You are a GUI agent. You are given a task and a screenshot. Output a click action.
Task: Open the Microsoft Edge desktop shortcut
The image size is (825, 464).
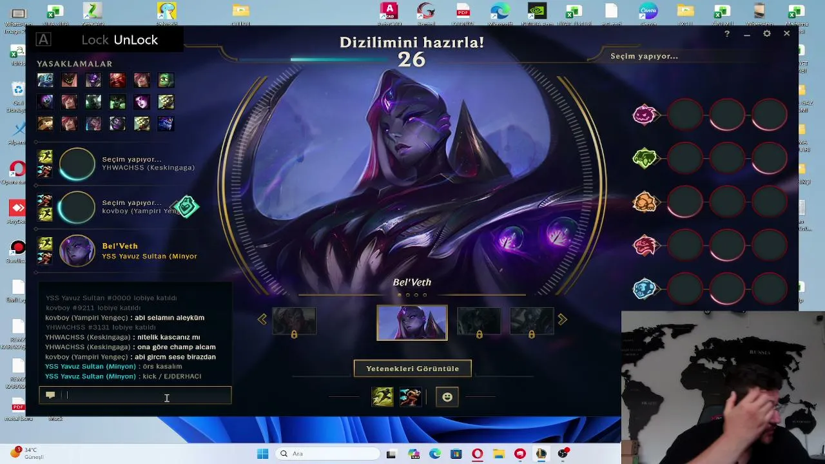[500, 14]
